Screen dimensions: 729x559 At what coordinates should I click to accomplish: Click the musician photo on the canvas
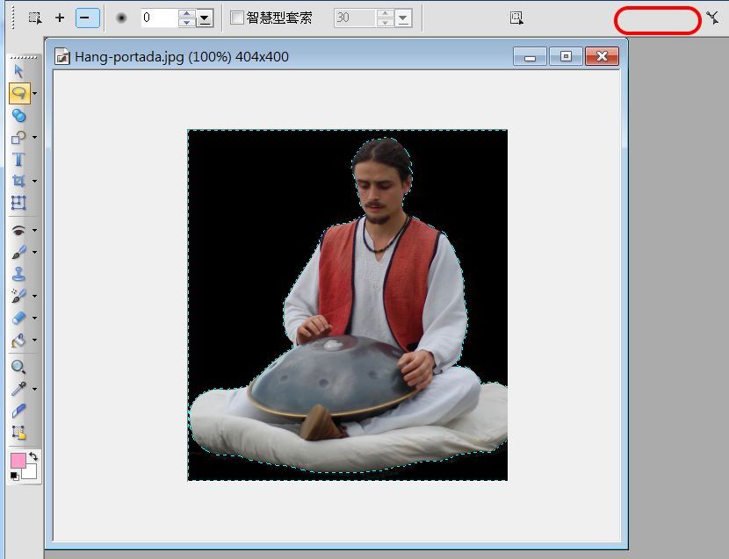tap(347, 305)
